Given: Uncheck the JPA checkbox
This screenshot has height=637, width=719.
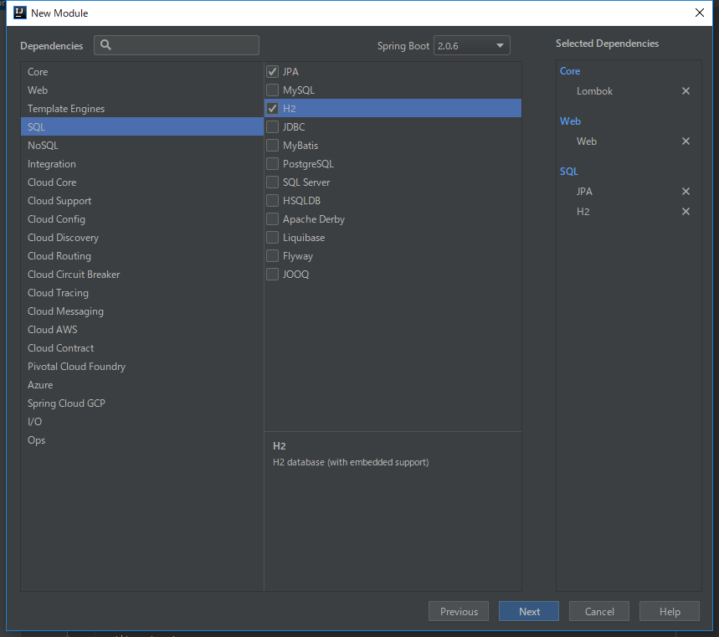Looking at the screenshot, I should click(272, 71).
